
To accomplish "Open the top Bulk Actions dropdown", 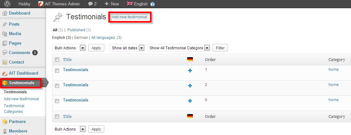I will click(x=69, y=48).
